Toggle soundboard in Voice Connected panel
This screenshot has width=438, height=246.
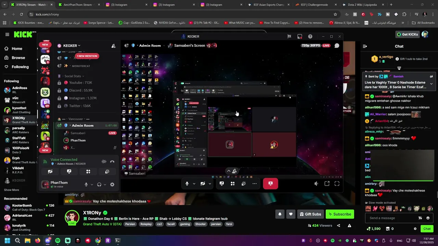pos(107,172)
